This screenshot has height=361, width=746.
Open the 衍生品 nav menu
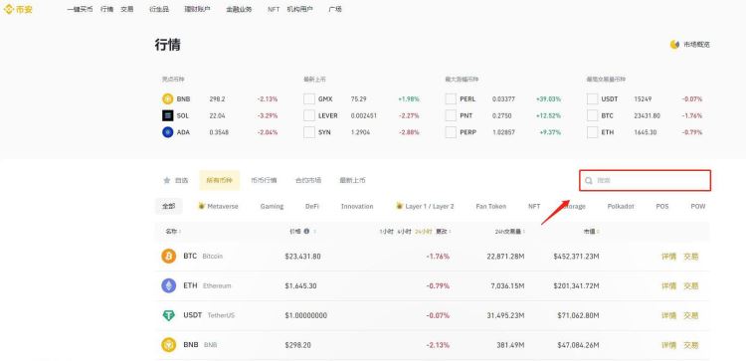159,9
